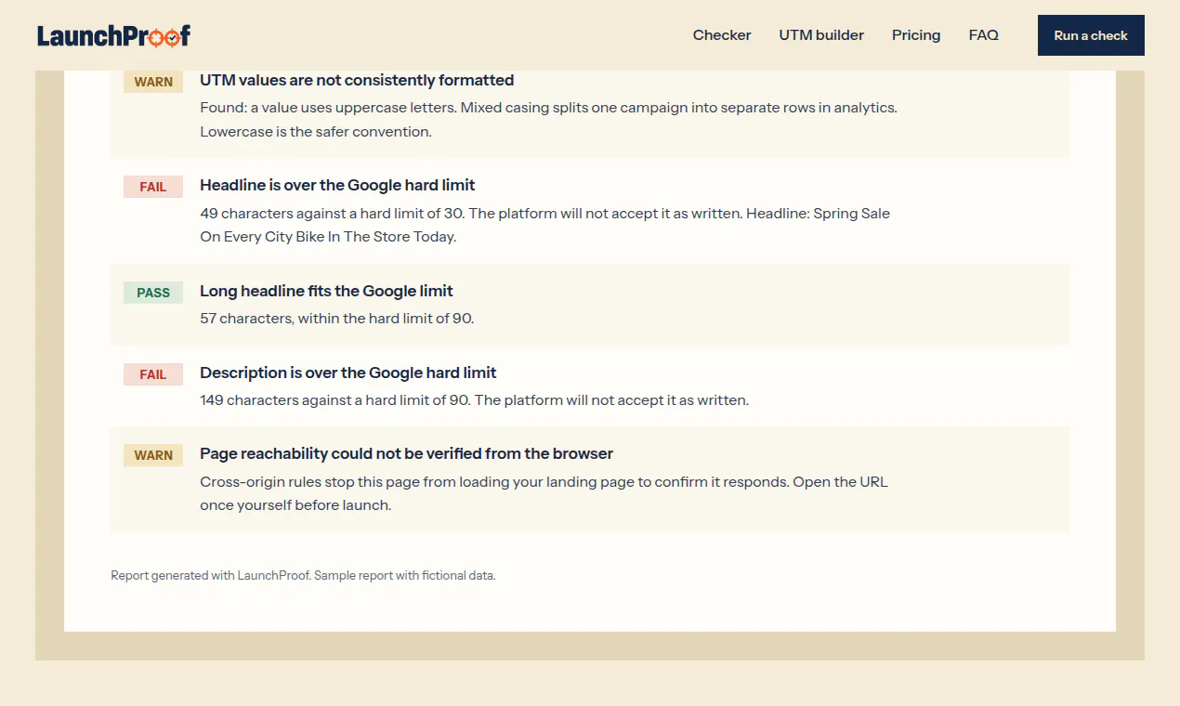Open the FAQ nav link
Screen dimensions: 1180x706
tap(983, 35)
